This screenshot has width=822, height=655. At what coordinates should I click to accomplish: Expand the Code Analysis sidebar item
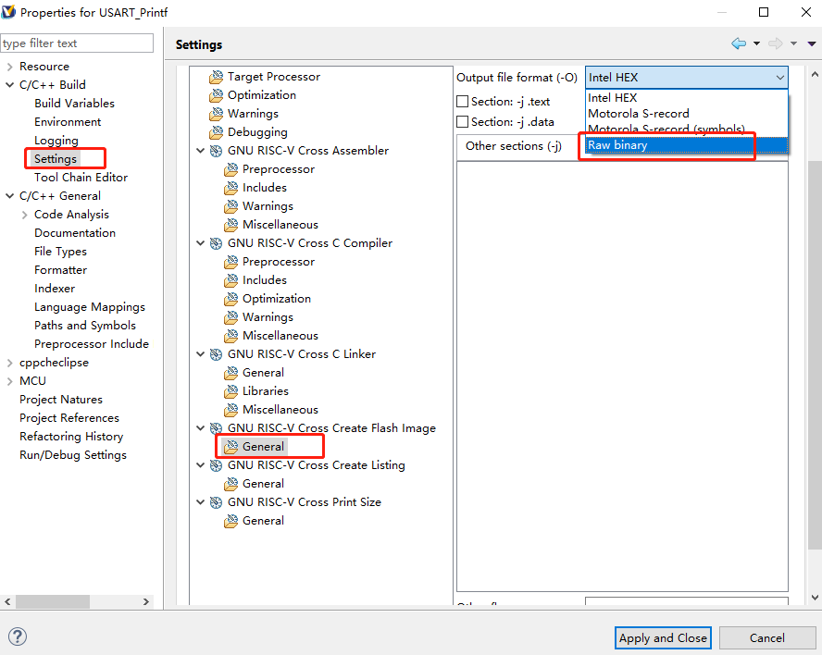(26, 214)
